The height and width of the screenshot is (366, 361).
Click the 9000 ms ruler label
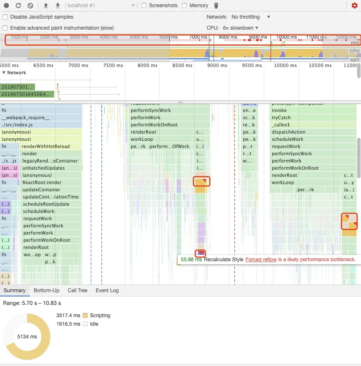click(217, 65)
